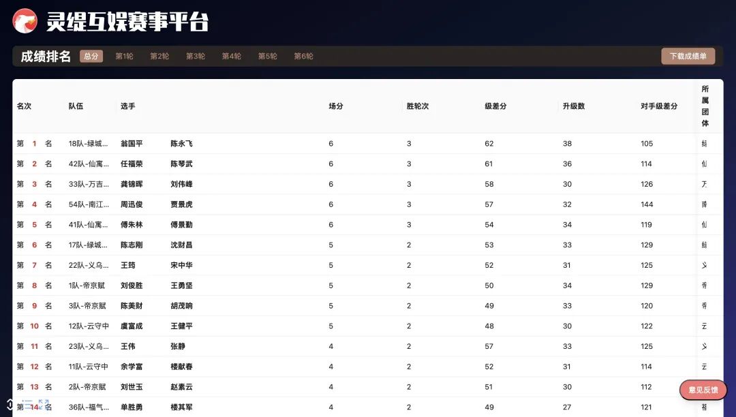The image size is (736, 417).
Task: Click player name 贾景虎
Action: point(182,204)
